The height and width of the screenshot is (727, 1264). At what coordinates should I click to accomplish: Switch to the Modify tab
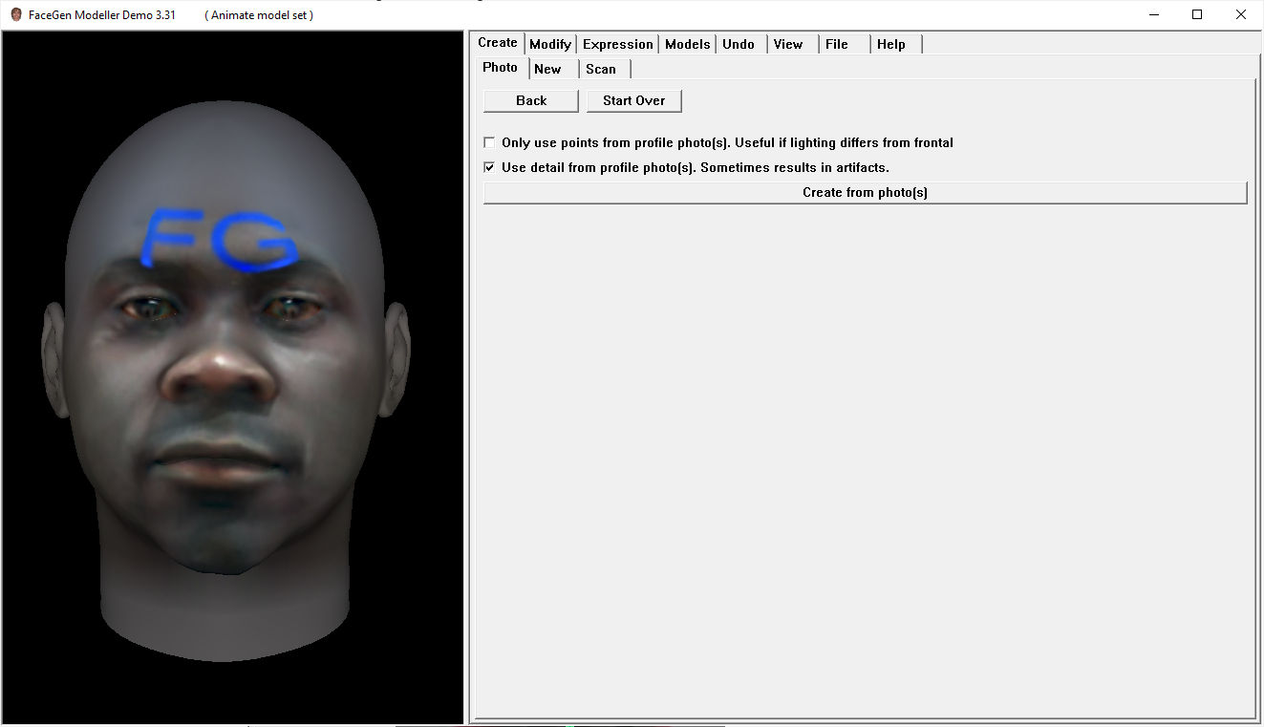(x=550, y=44)
